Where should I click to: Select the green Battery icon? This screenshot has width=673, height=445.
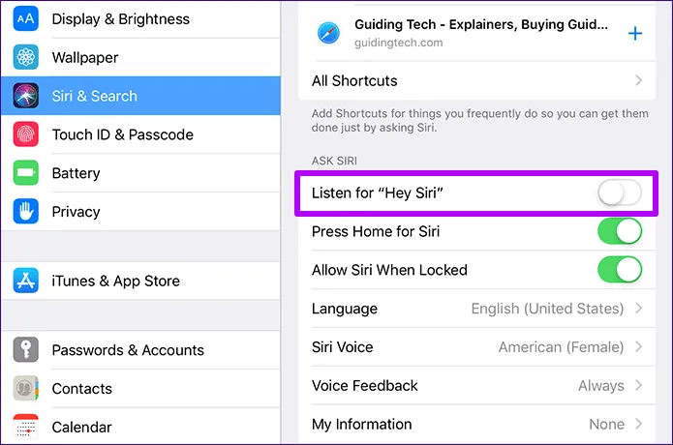(26, 173)
